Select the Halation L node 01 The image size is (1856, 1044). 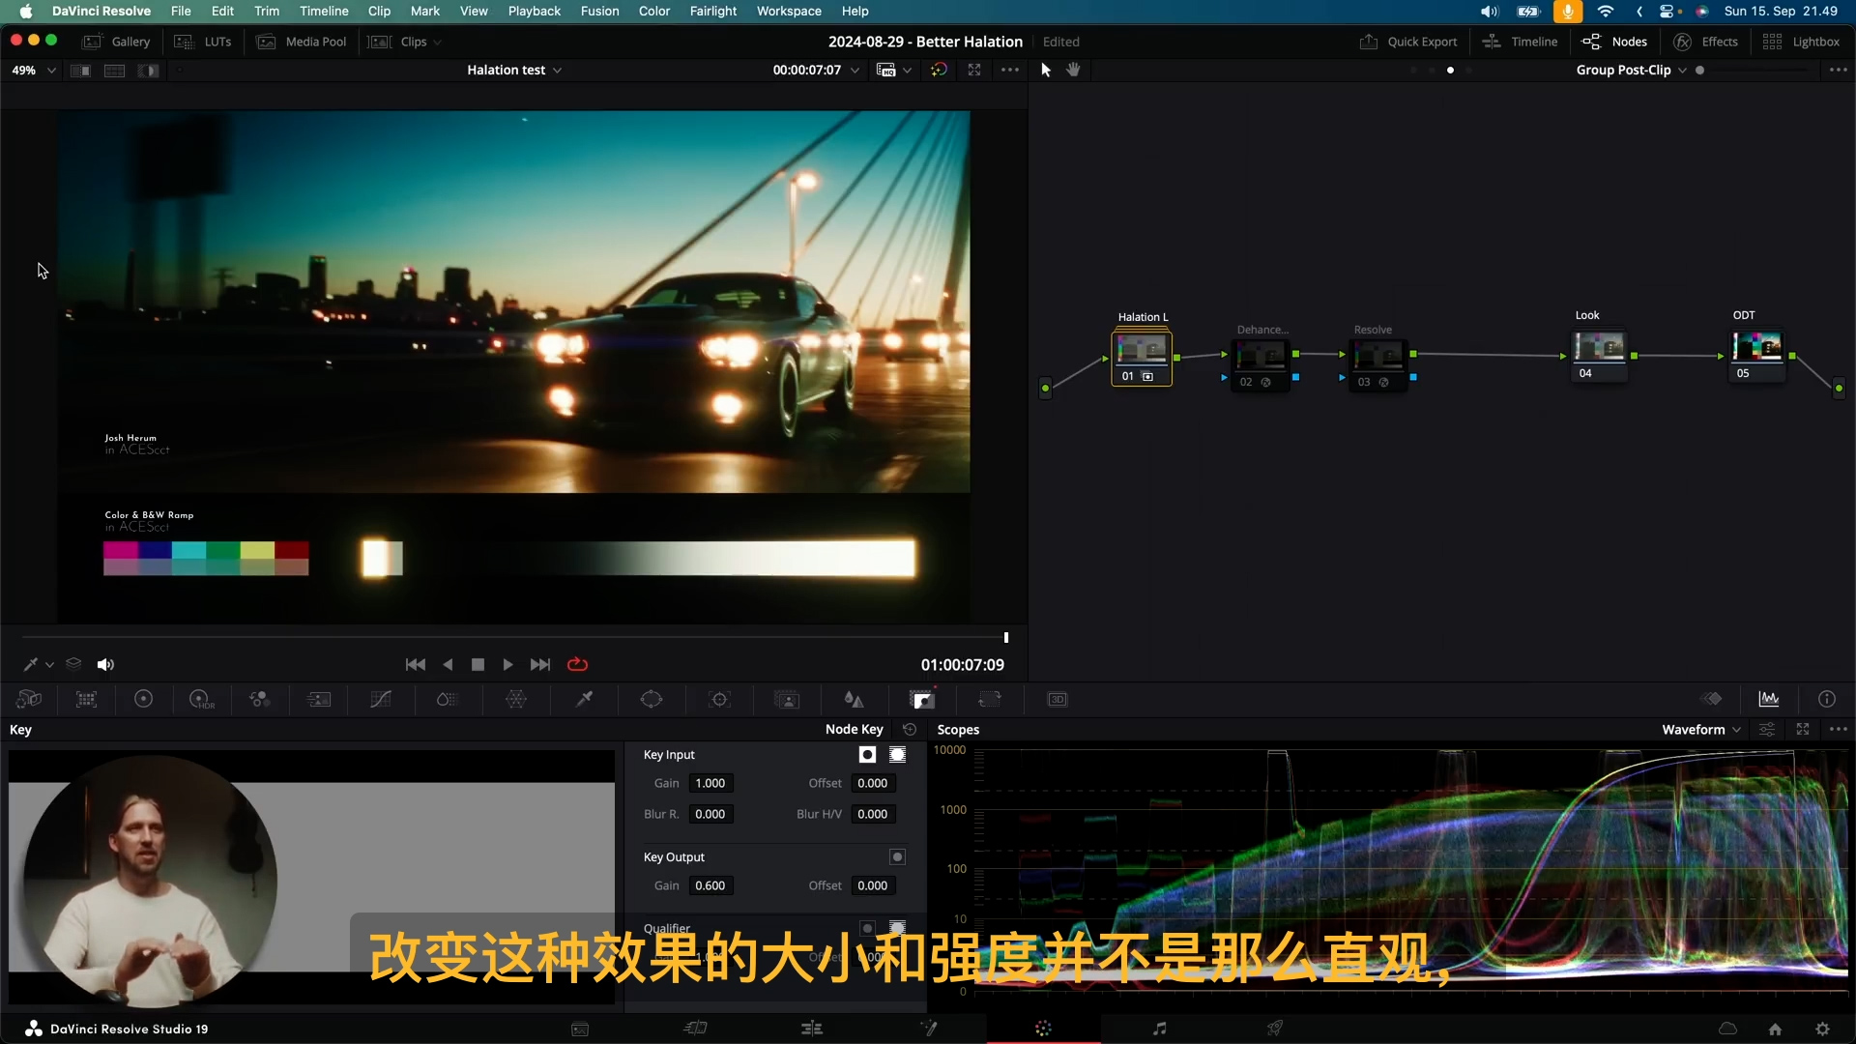point(1142,357)
